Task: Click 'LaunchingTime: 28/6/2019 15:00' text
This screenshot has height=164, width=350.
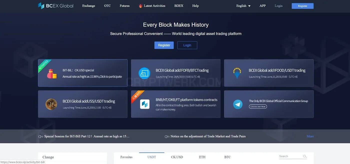Action: 178,77
